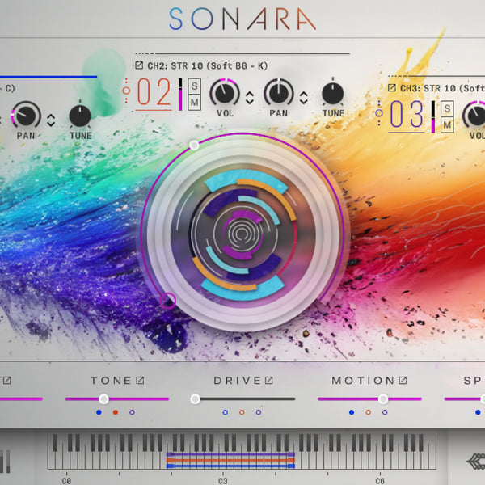Click the down arrow next to CH2 VOL
Viewport: 485px width, 485px height.
[x=250, y=101]
